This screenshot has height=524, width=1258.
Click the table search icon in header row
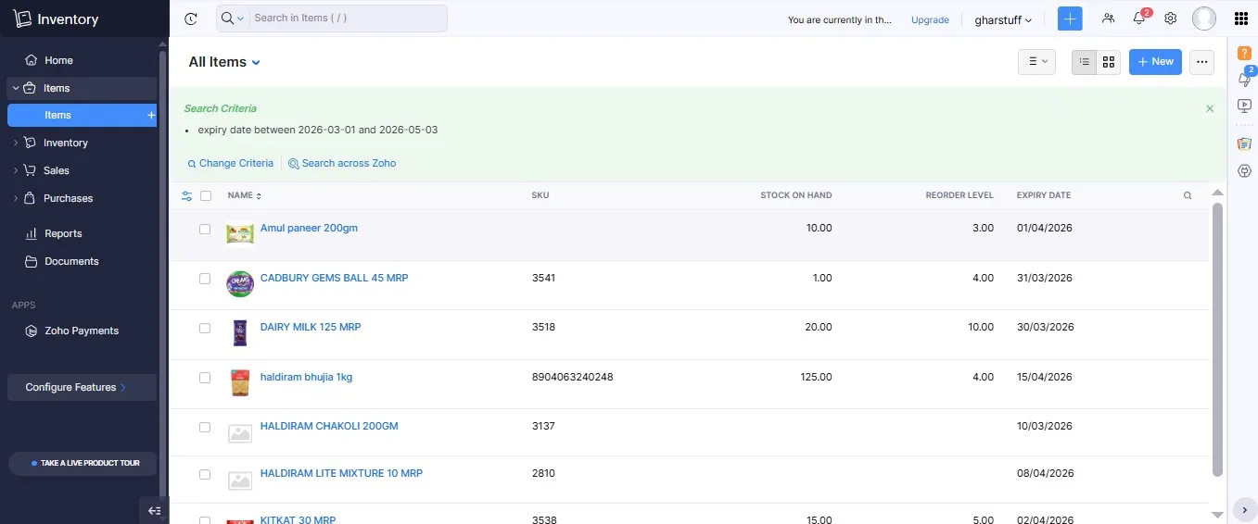[1188, 196]
